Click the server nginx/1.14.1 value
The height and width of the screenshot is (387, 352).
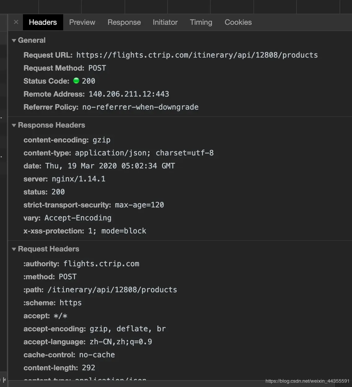coord(78,179)
